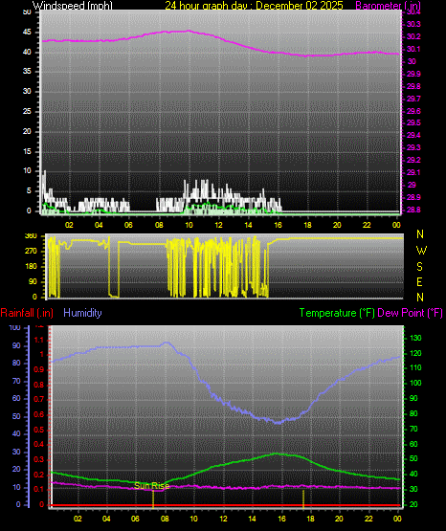Click the 360 value on wind direction axis
Image resolution: width=446 pixels, height=531 pixels.
31,236
